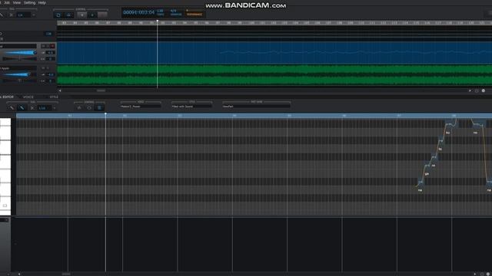Click the second (circular) editor control icon

[x=89, y=107]
